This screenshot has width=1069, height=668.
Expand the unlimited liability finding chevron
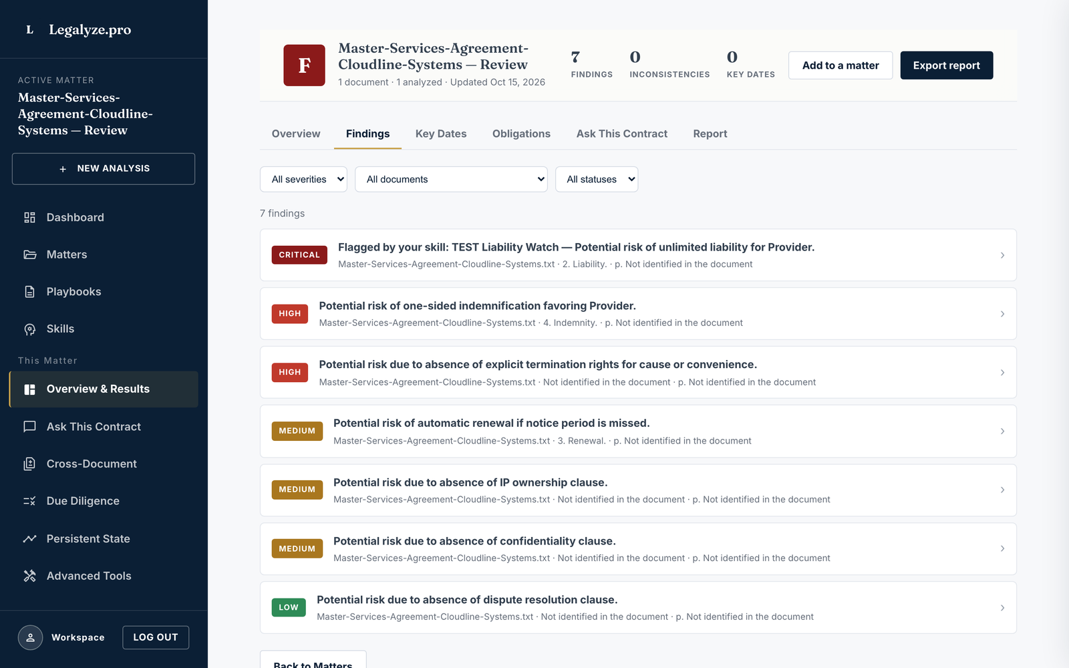[1002, 255]
